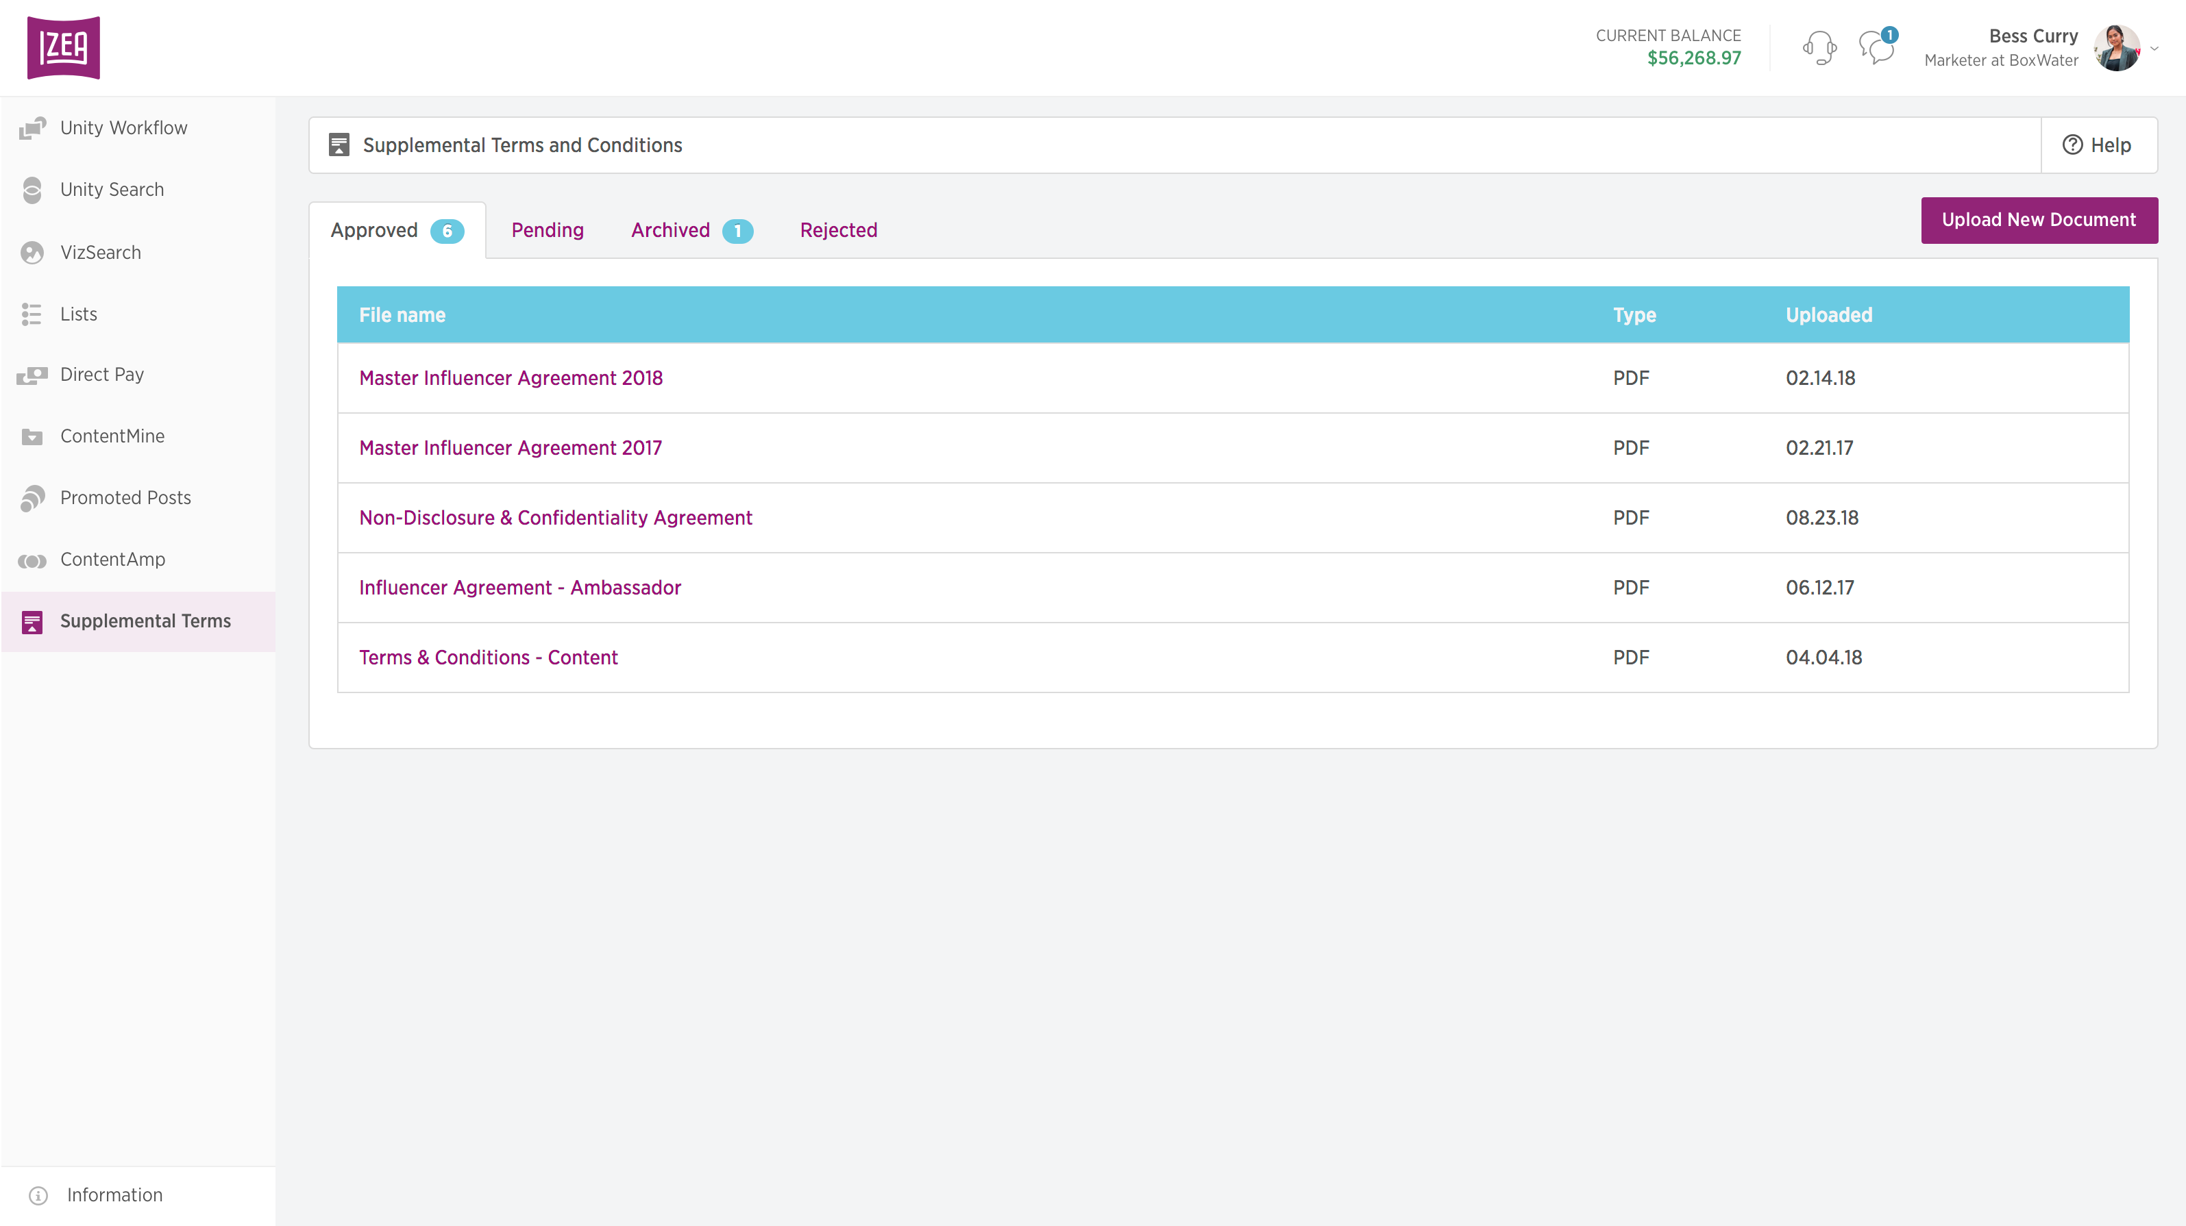The image size is (2186, 1226).
Task: Open the chat messages icon
Action: pyautogui.click(x=1876, y=47)
